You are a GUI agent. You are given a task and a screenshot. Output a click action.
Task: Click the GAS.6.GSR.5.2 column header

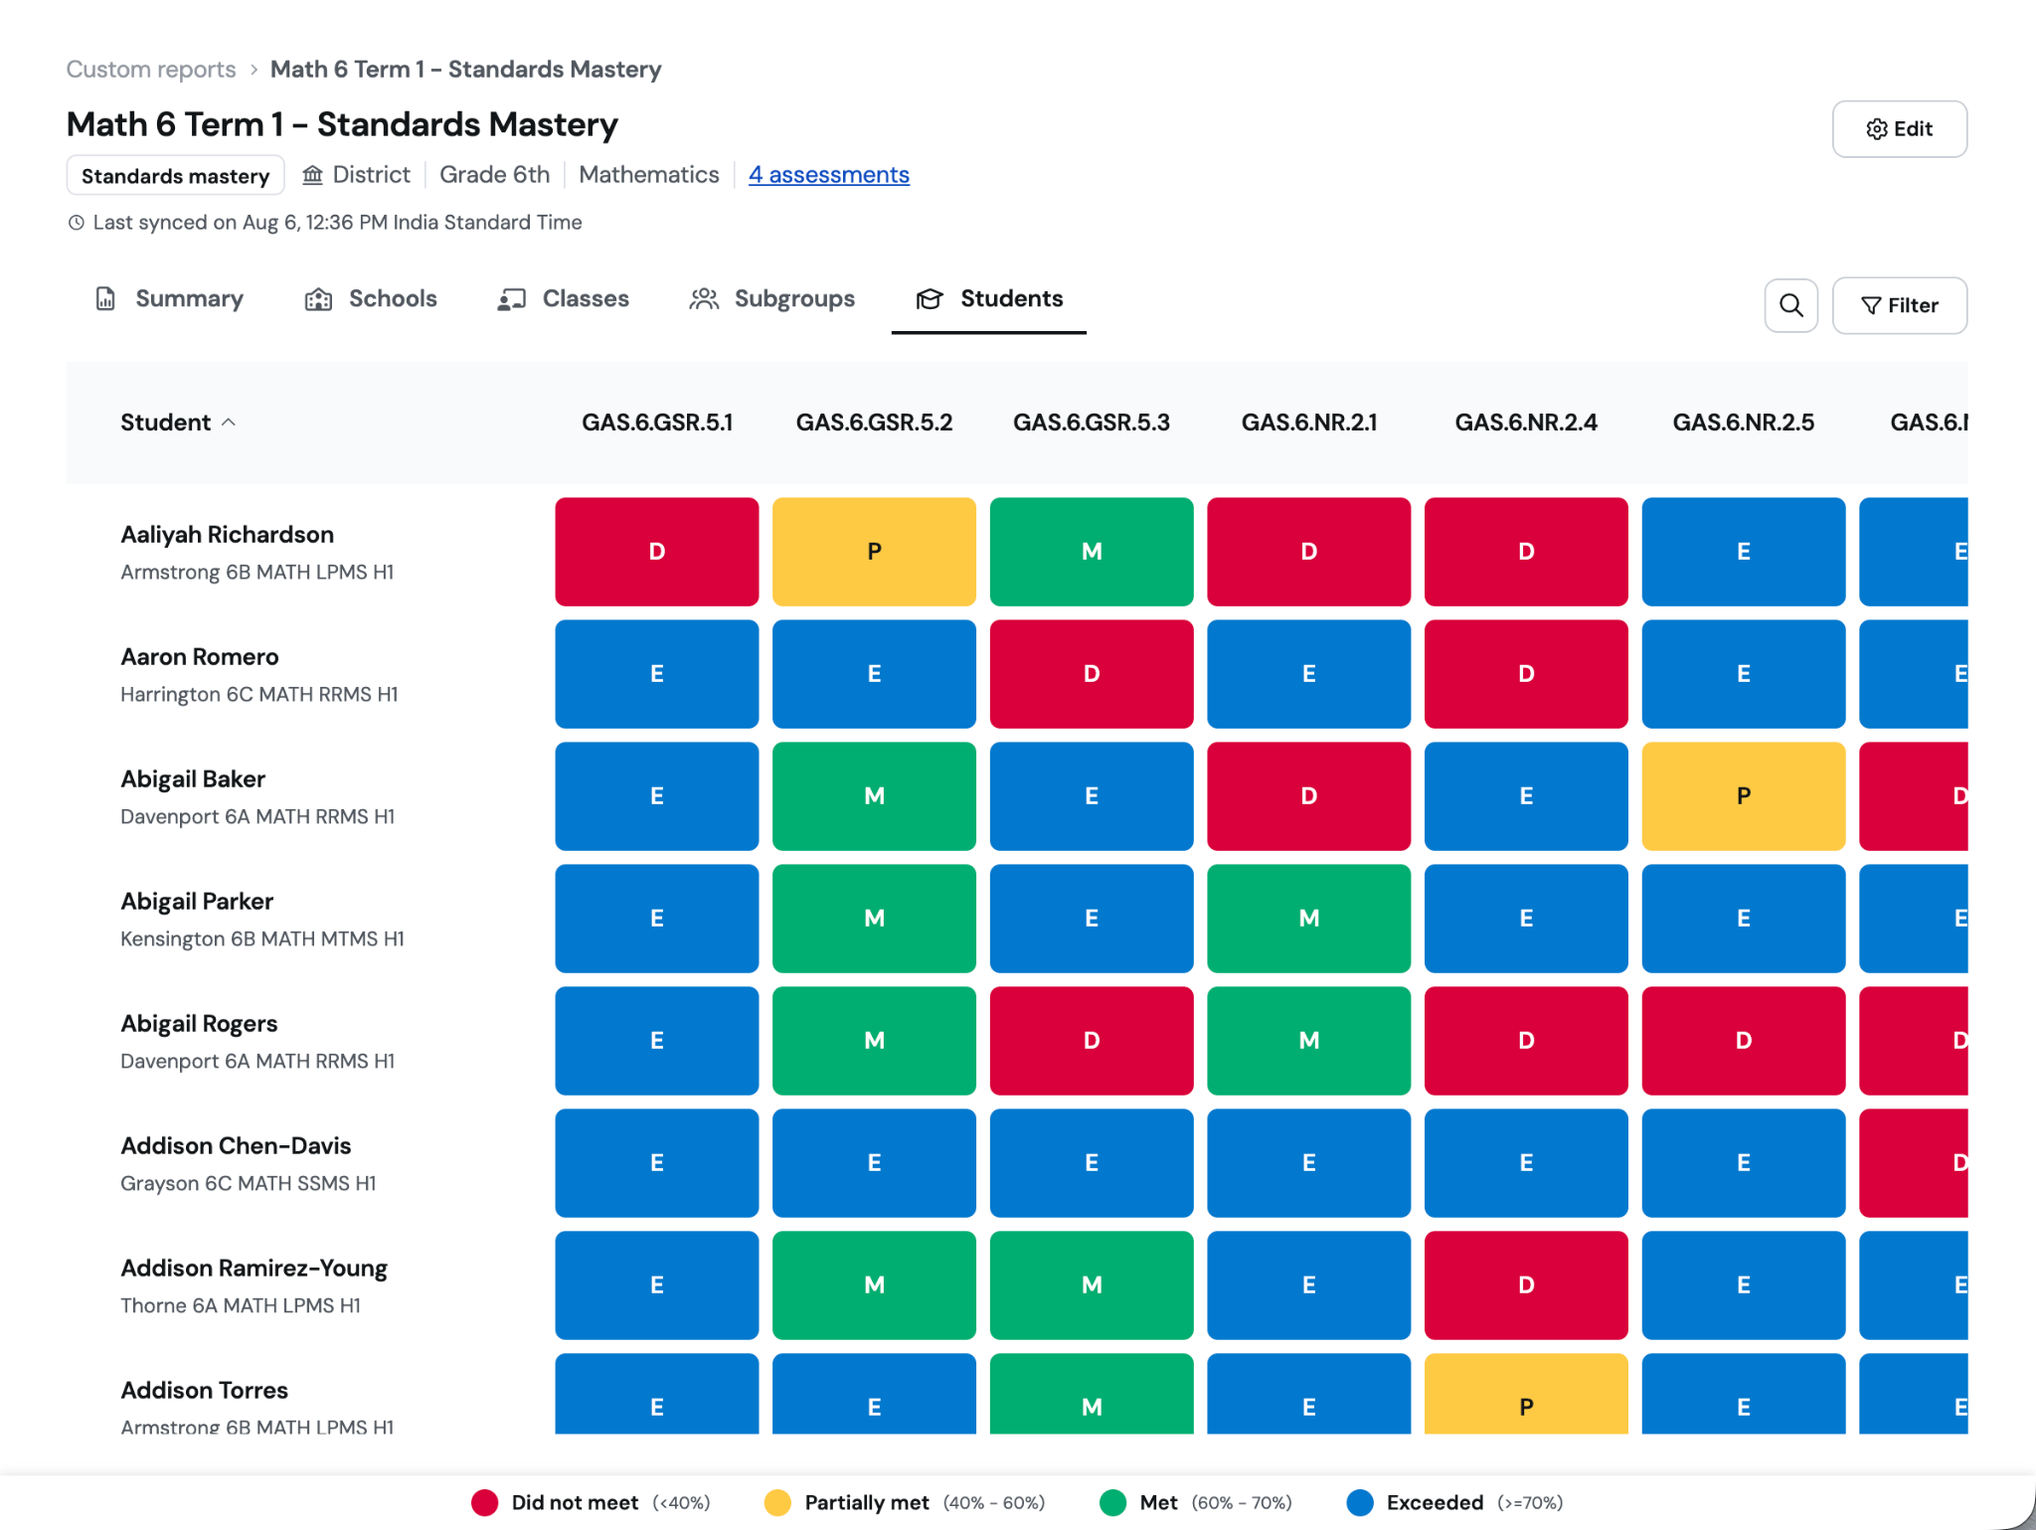(874, 423)
